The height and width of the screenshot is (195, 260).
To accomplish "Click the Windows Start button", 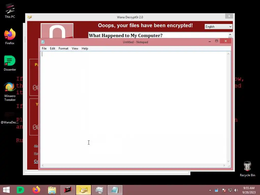I will pos(6,190).
